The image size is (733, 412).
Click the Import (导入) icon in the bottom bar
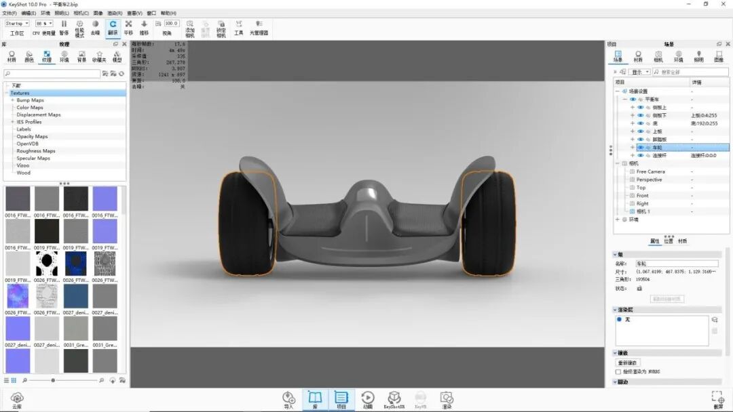click(x=288, y=400)
